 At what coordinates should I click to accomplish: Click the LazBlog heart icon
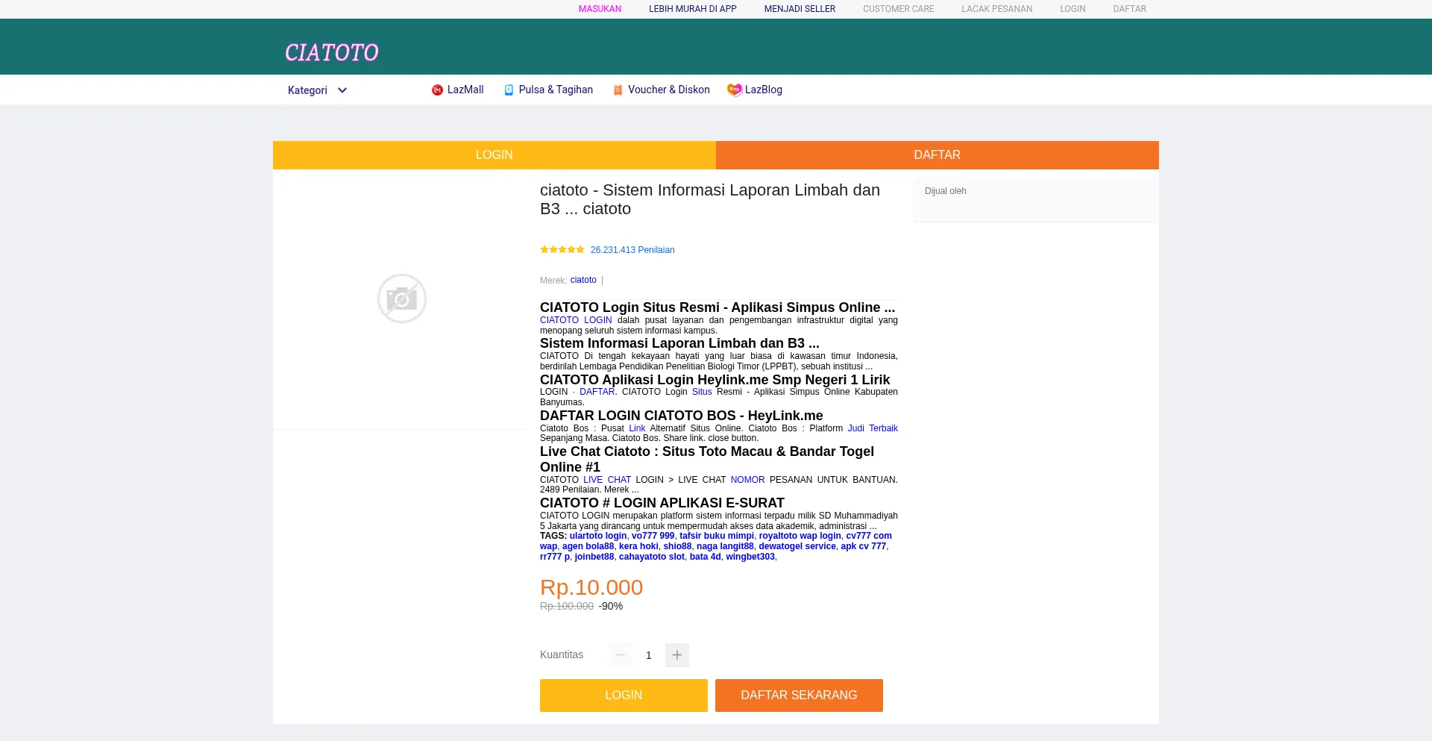(735, 90)
